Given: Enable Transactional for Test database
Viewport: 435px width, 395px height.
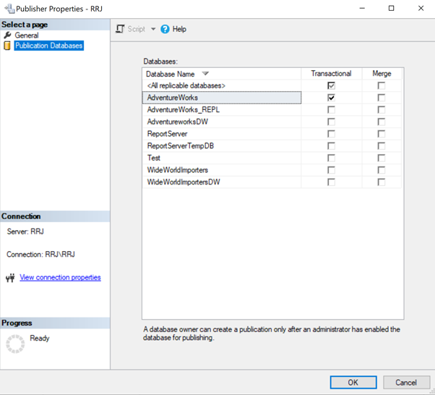Looking at the screenshot, I should pyautogui.click(x=331, y=158).
